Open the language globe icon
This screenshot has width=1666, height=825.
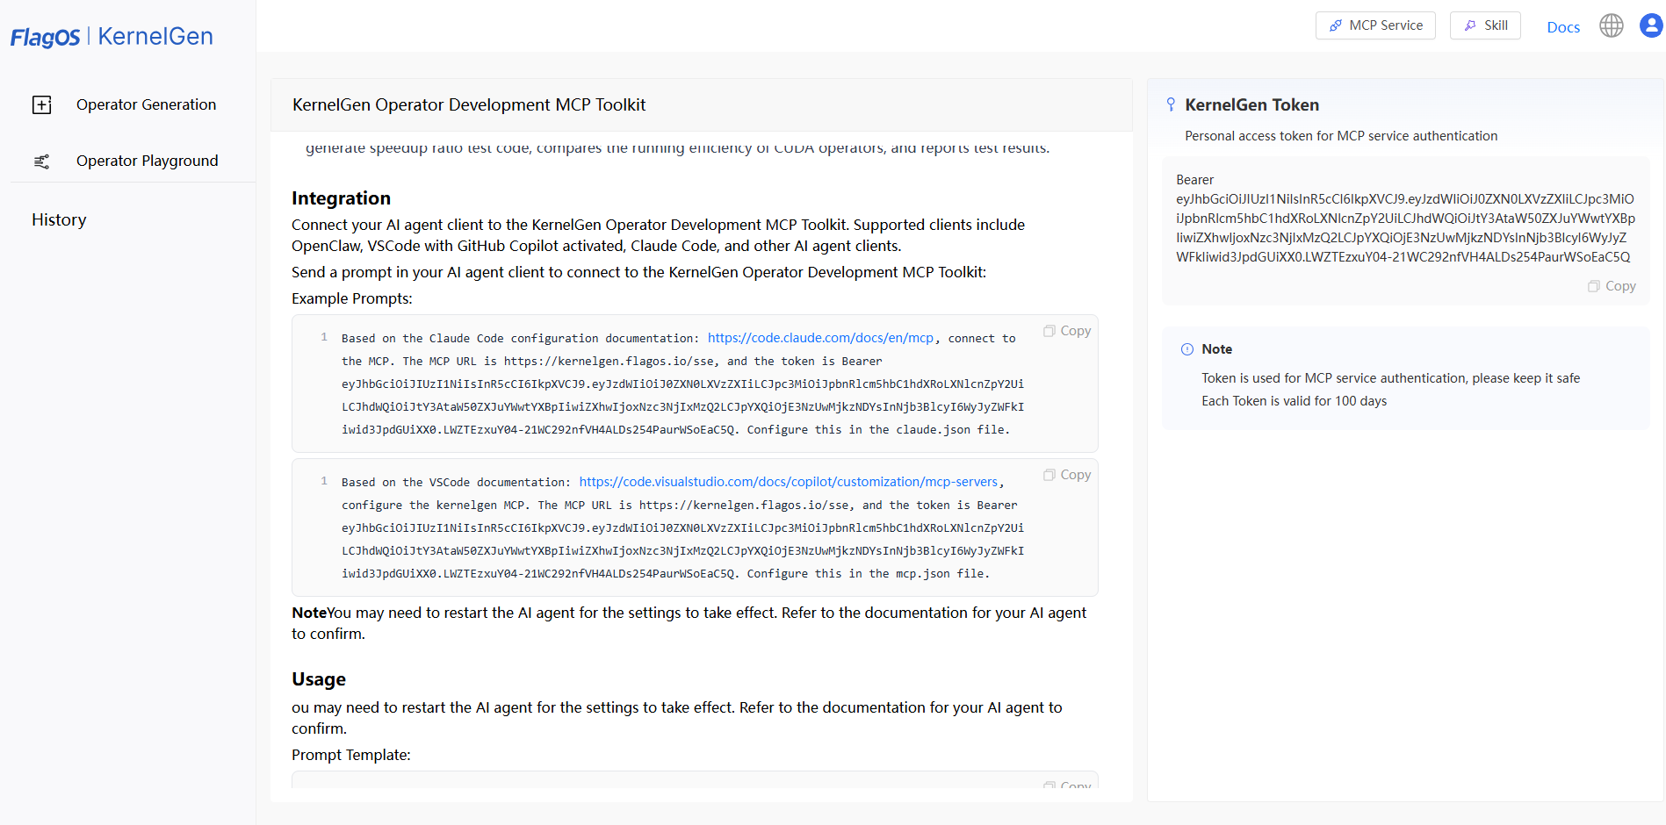pyautogui.click(x=1612, y=25)
